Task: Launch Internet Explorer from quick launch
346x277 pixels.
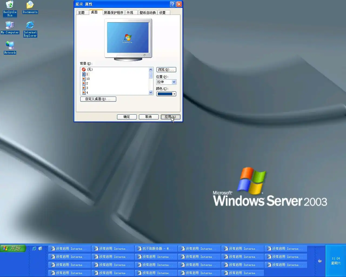Action: 34,248
